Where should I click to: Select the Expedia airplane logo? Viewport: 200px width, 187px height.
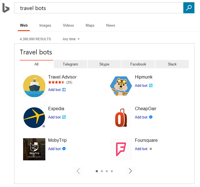pos(34,118)
